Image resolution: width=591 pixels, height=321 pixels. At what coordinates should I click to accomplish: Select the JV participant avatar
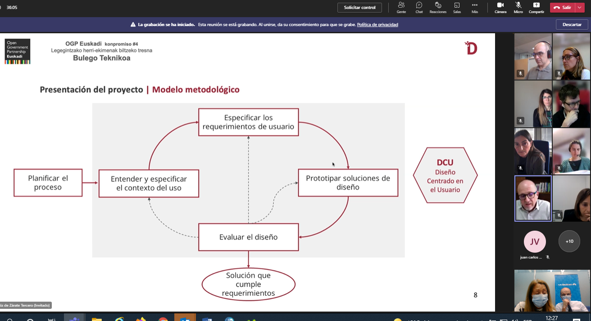tap(535, 242)
